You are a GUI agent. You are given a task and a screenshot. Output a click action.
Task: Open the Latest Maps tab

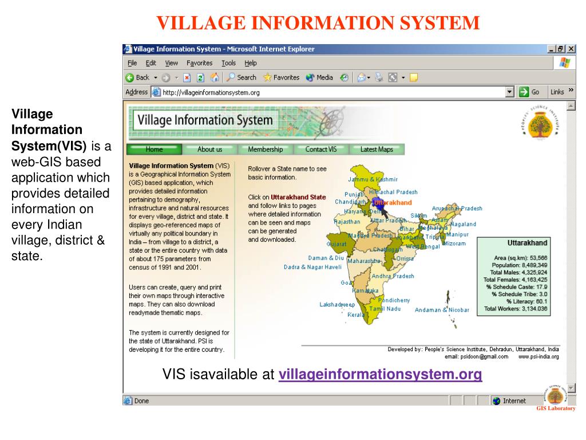point(377,150)
